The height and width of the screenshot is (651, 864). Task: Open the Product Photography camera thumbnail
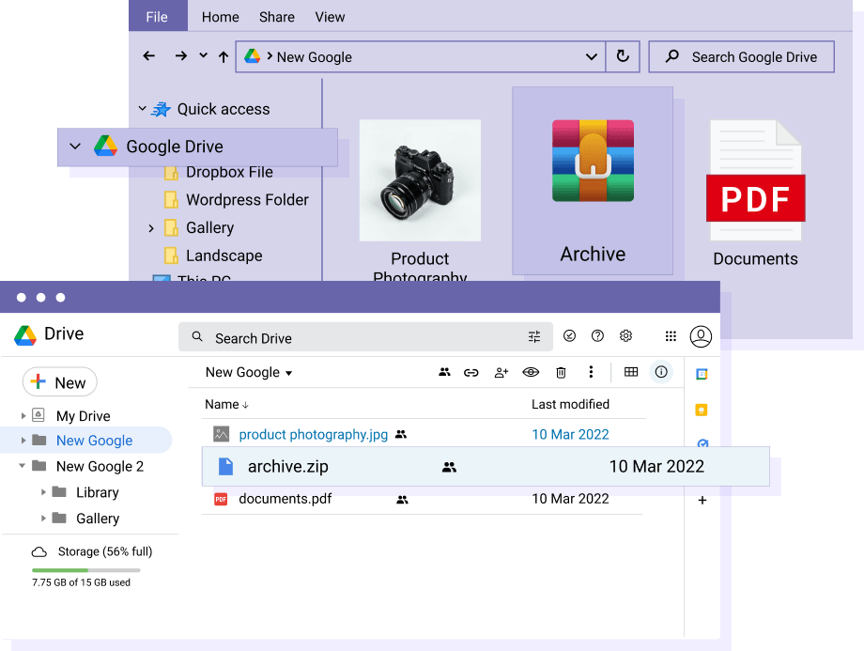[420, 180]
